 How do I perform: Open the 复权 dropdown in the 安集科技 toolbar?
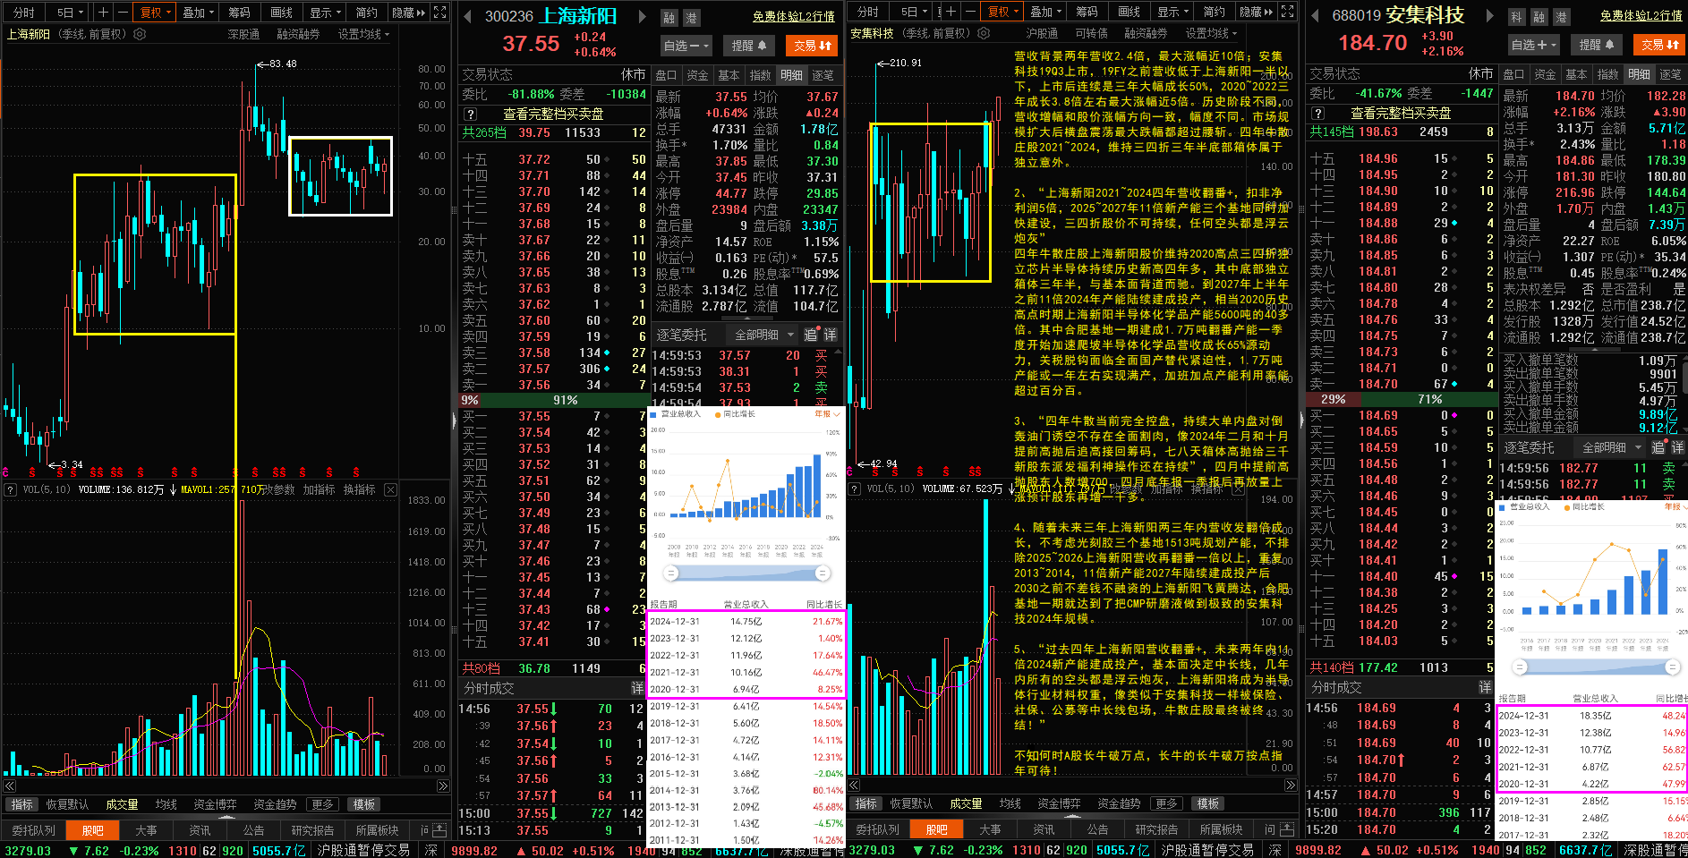(x=1002, y=12)
